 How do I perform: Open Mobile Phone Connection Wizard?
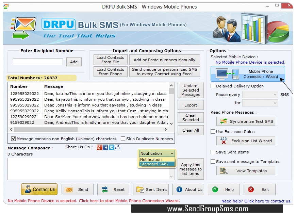[248, 74]
